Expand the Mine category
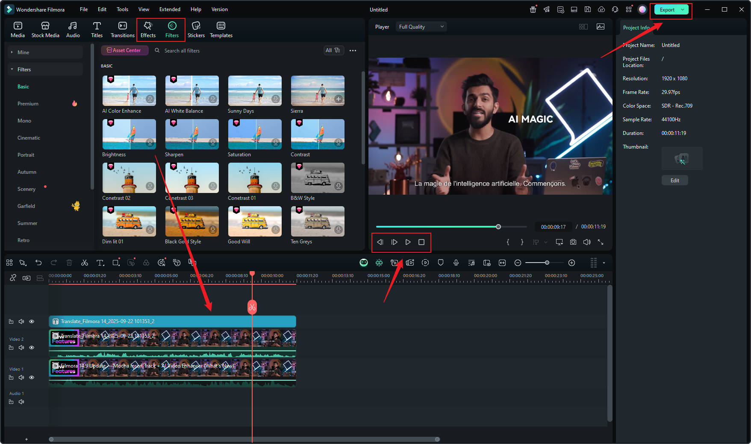The width and height of the screenshot is (751, 444). 45,52
